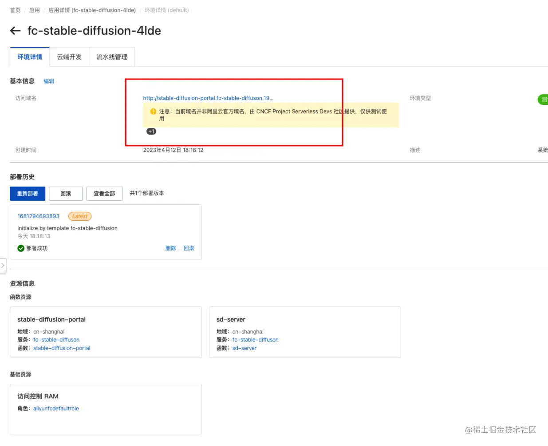Click the 部署成功 status text
Screen dimensions: 548x446
pos(37,248)
